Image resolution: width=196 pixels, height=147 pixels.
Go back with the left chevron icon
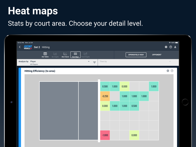tap(20, 47)
